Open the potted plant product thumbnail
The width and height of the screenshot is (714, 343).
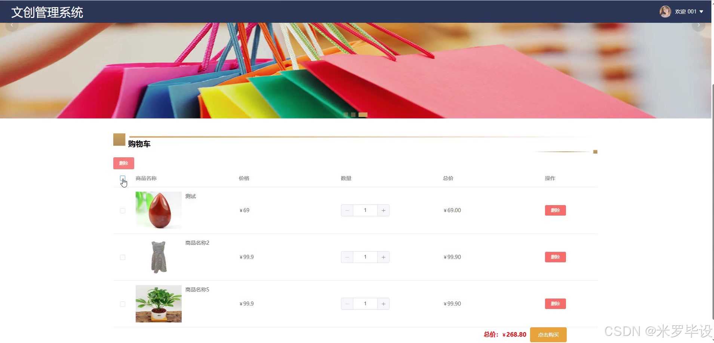coord(159,304)
